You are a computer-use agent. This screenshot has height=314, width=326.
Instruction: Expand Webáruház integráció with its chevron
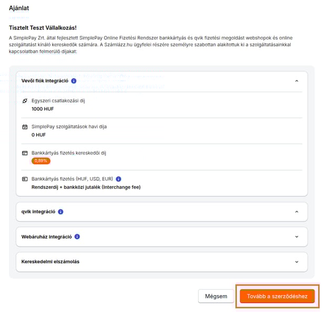point(297,237)
